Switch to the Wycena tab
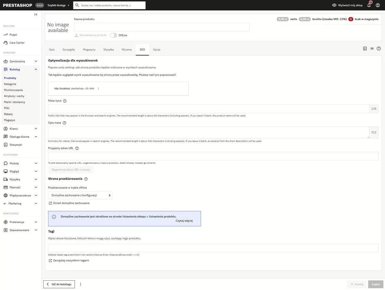The height and width of the screenshot is (290, 385). coord(126,50)
